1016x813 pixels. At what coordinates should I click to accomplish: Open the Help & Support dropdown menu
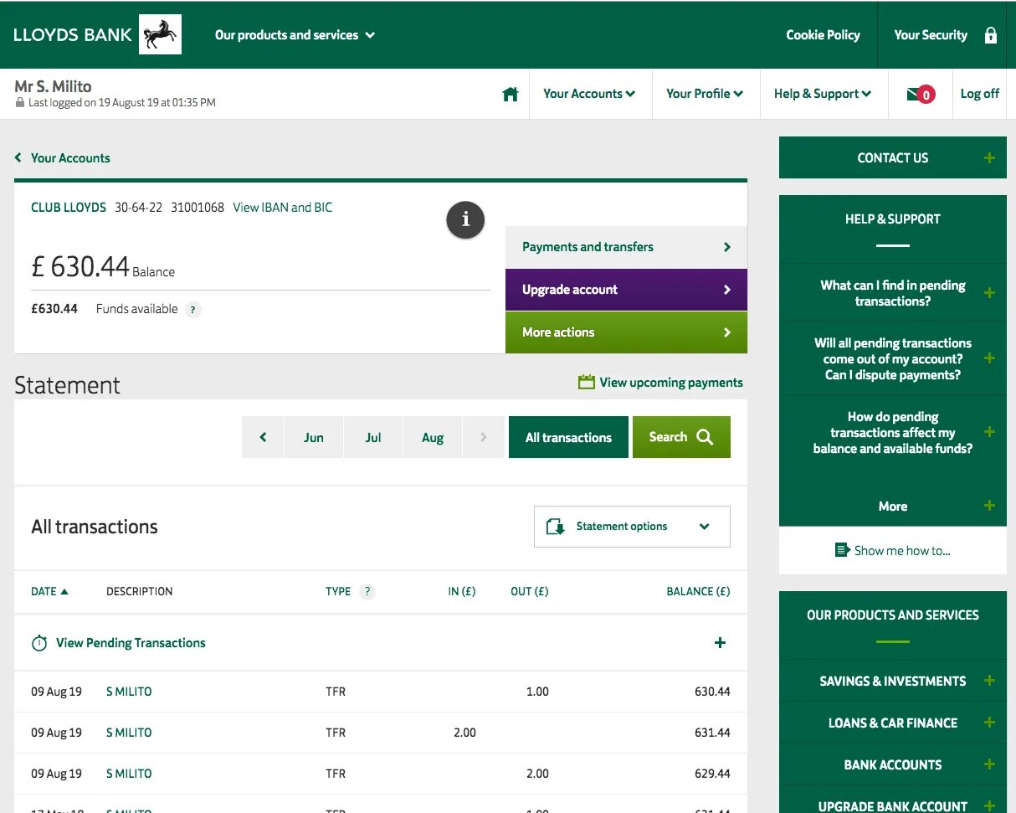(823, 94)
